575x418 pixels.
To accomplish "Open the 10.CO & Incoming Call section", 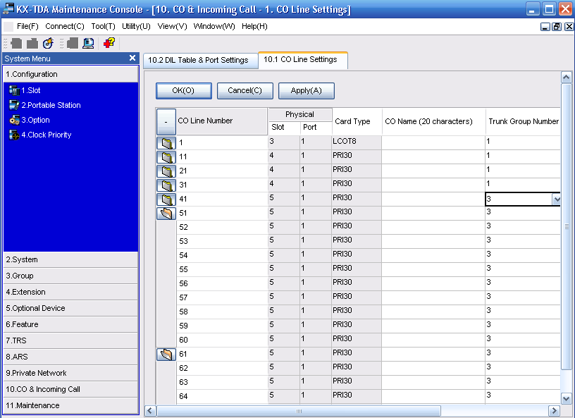I will (x=70, y=389).
